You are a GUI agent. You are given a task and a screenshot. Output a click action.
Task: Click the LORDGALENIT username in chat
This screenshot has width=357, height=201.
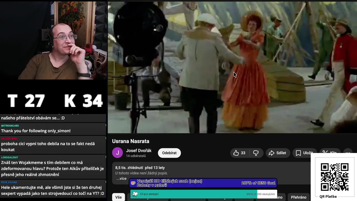coord(9,157)
